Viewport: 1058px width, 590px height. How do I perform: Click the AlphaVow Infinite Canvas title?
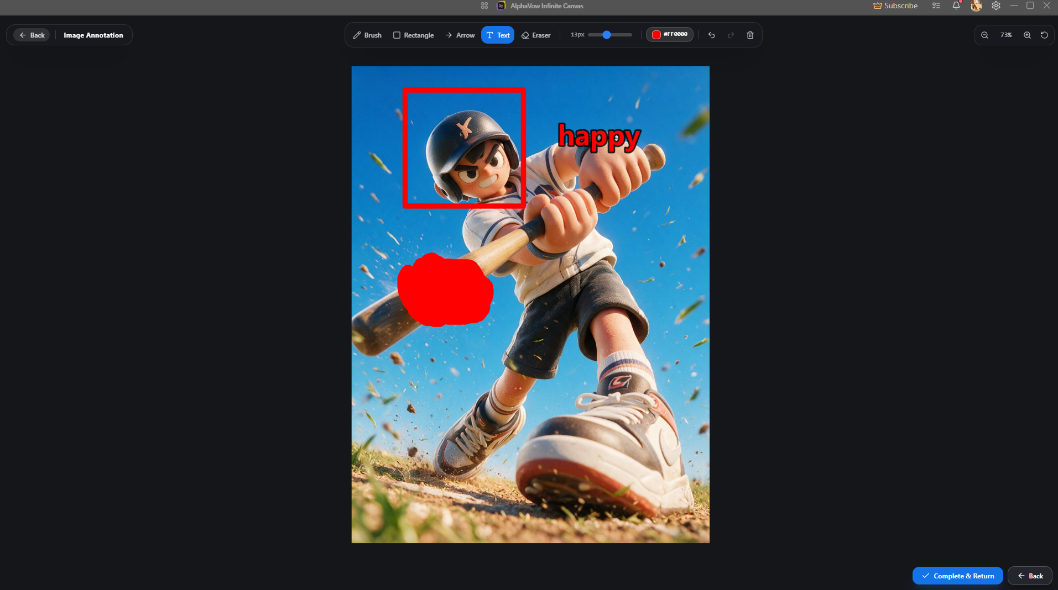[x=546, y=6]
